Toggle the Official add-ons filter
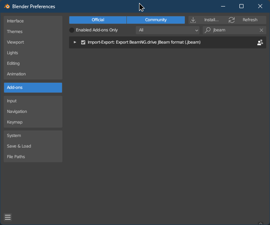This screenshot has width=270, height=225. pos(98,20)
